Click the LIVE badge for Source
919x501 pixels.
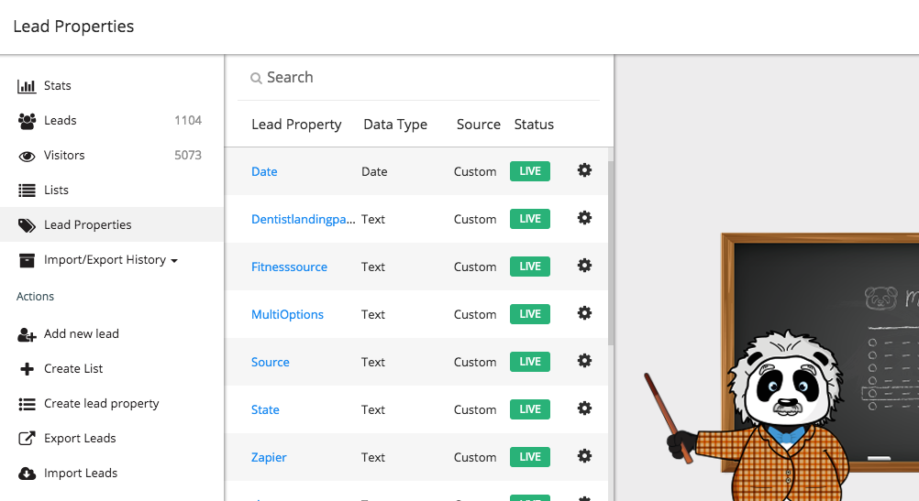coord(530,362)
